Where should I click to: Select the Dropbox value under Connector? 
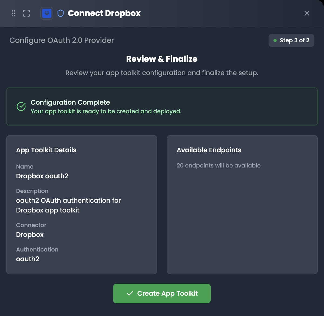pyautogui.click(x=30, y=235)
